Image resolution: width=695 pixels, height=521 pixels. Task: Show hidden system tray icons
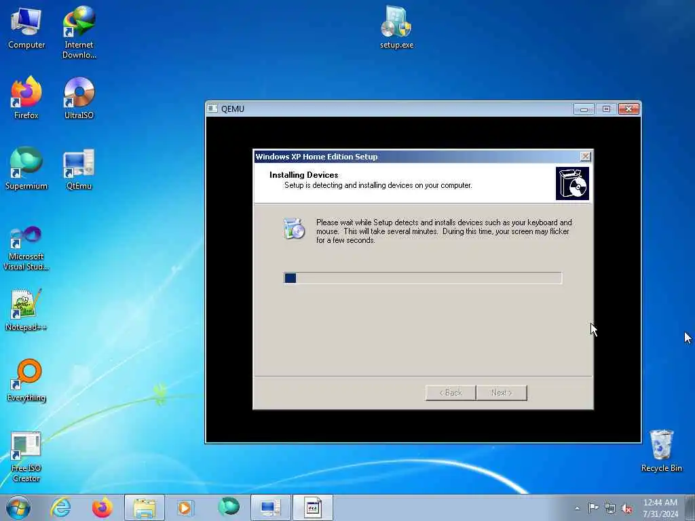coord(577,508)
